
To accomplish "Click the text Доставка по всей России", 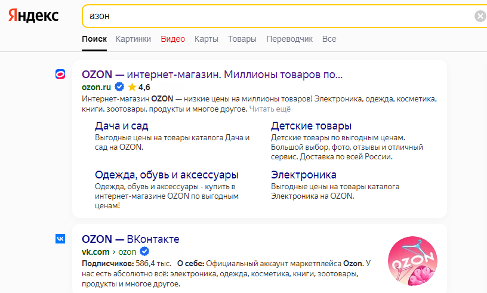I will [x=346, y=157].
